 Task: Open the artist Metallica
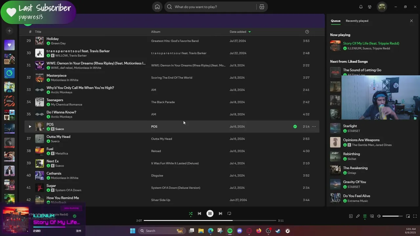click(62, 153)
